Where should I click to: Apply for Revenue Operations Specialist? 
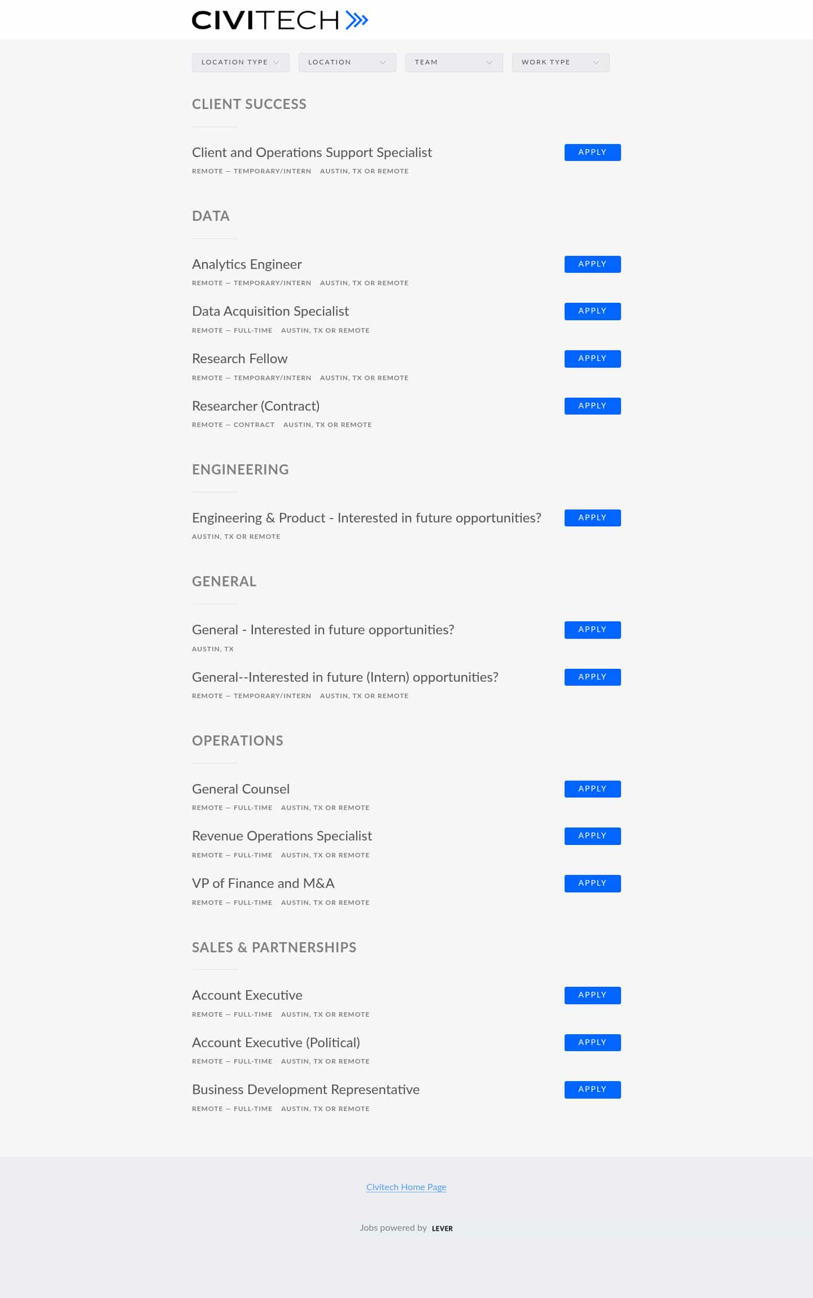coord(592,836)
